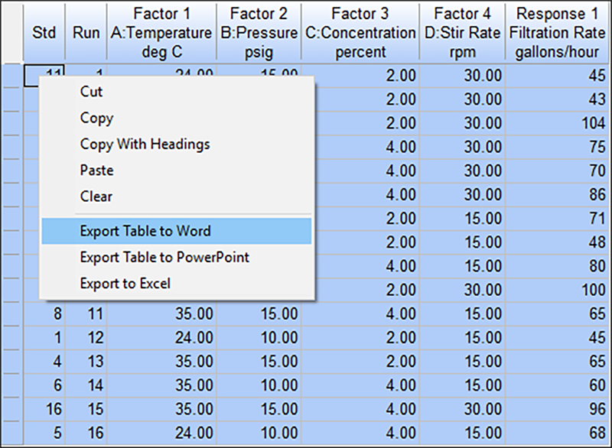Click Export Table to Word
The width and height of the screenshot is (612, 448).
(177, 231)
